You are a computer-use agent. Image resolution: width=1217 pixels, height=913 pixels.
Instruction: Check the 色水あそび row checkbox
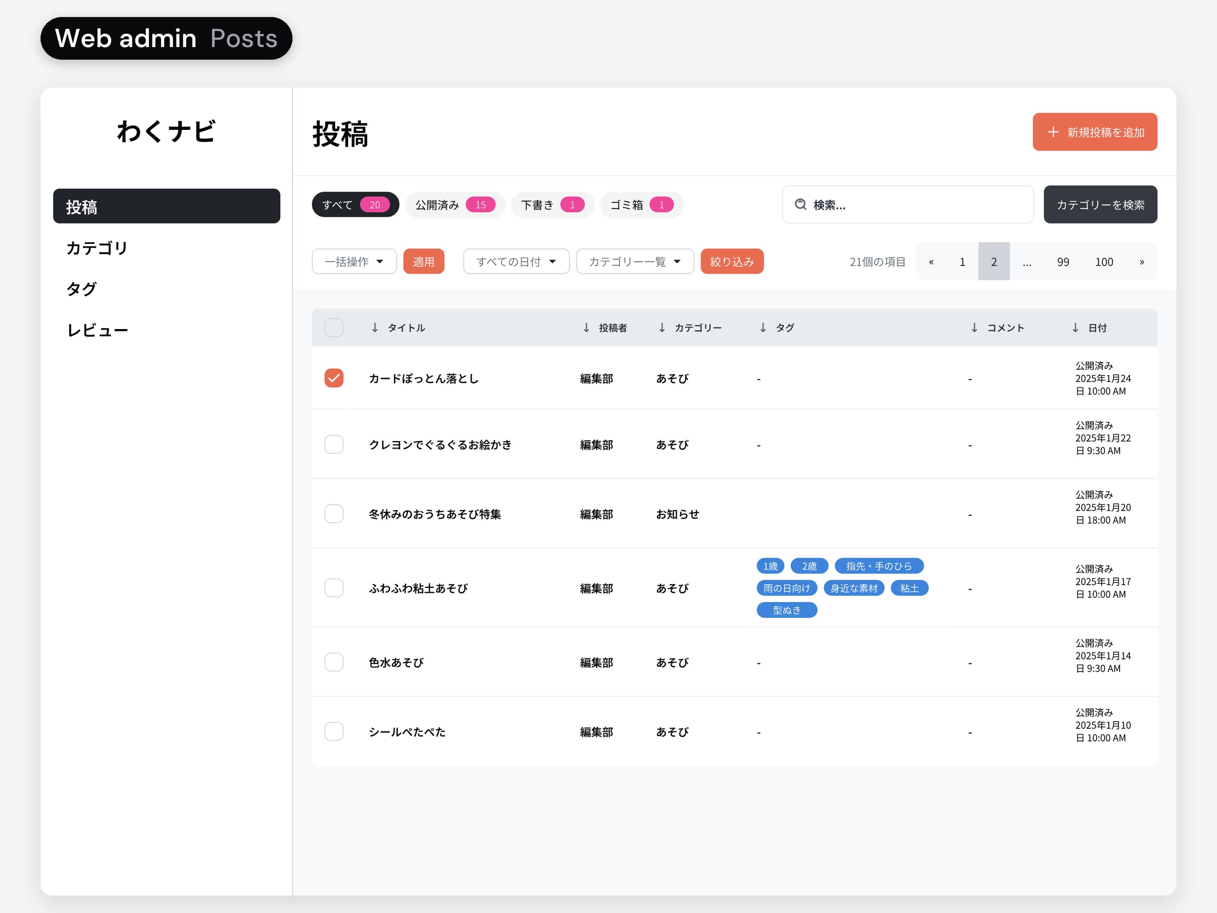pos(334,662)
